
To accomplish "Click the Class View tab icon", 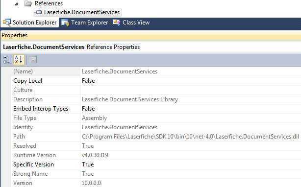I will point(117,23).
